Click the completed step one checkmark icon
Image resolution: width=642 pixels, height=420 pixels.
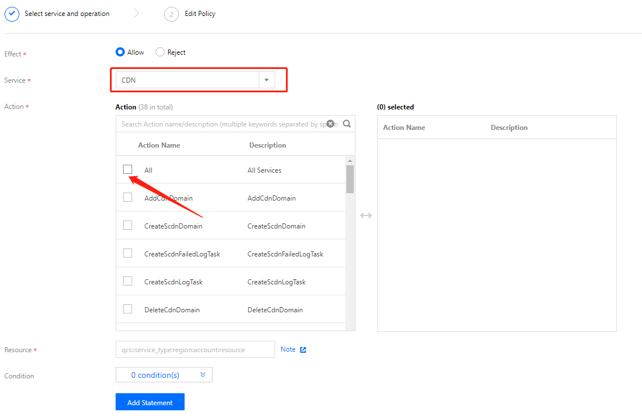tap(12, 14)
